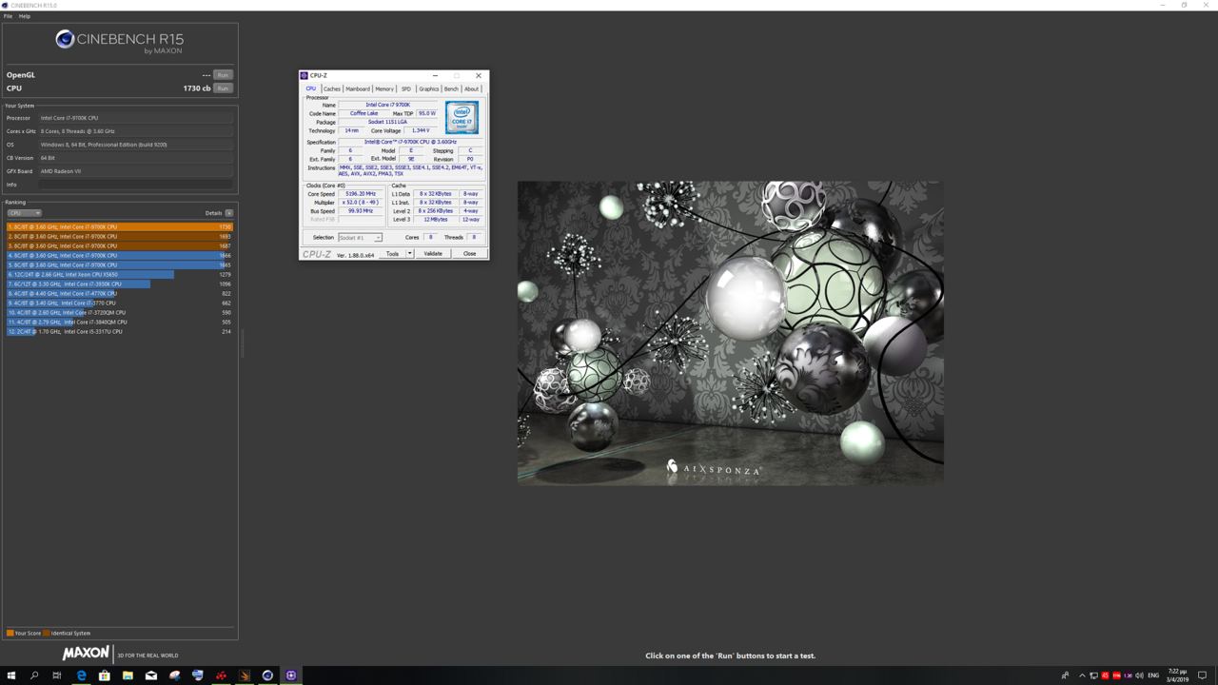1218x685 pixels.
Task: Open Cinebench File menu
Action: coord(9,16)
